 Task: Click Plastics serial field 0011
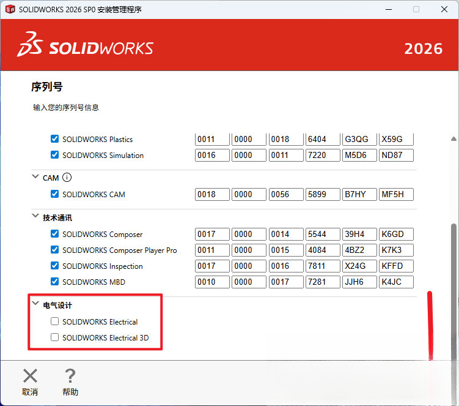[212, 139]
